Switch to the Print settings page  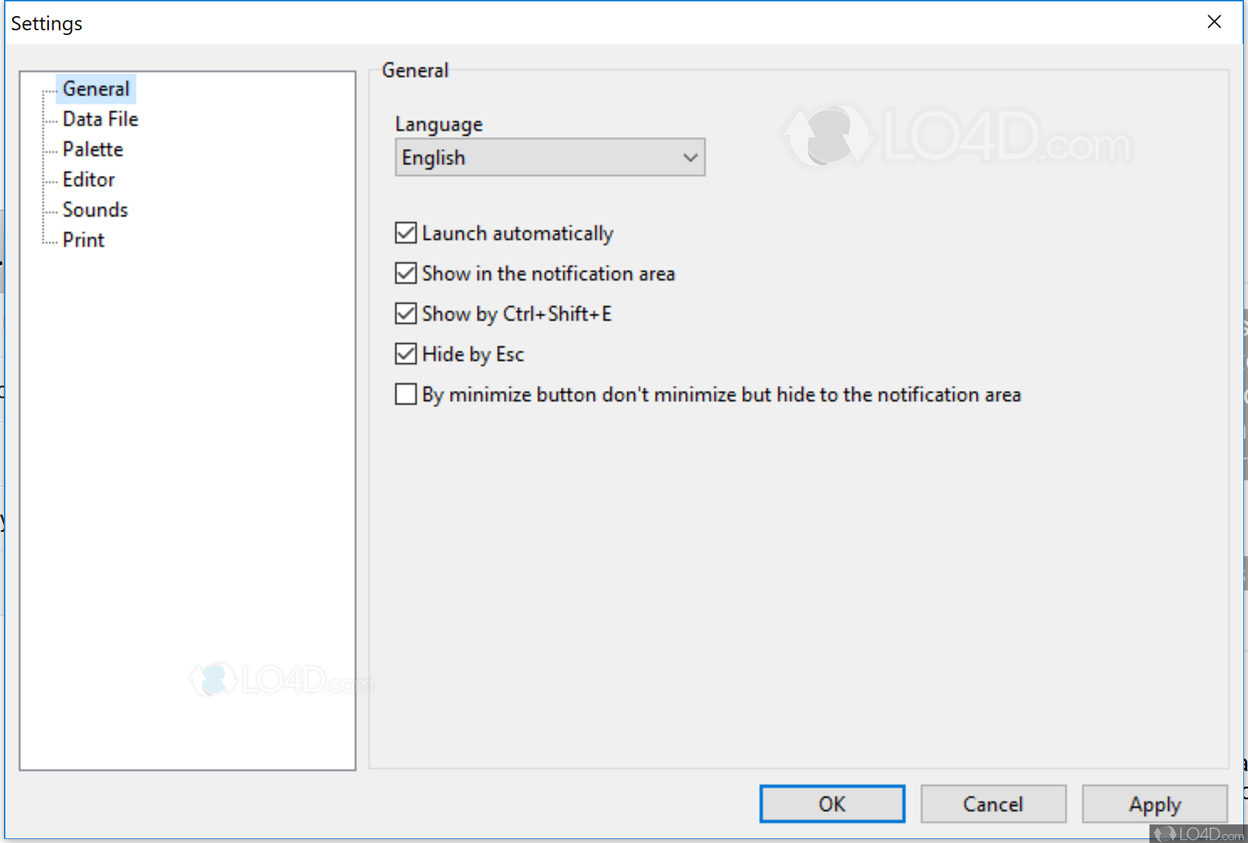(x=83, y=240)
